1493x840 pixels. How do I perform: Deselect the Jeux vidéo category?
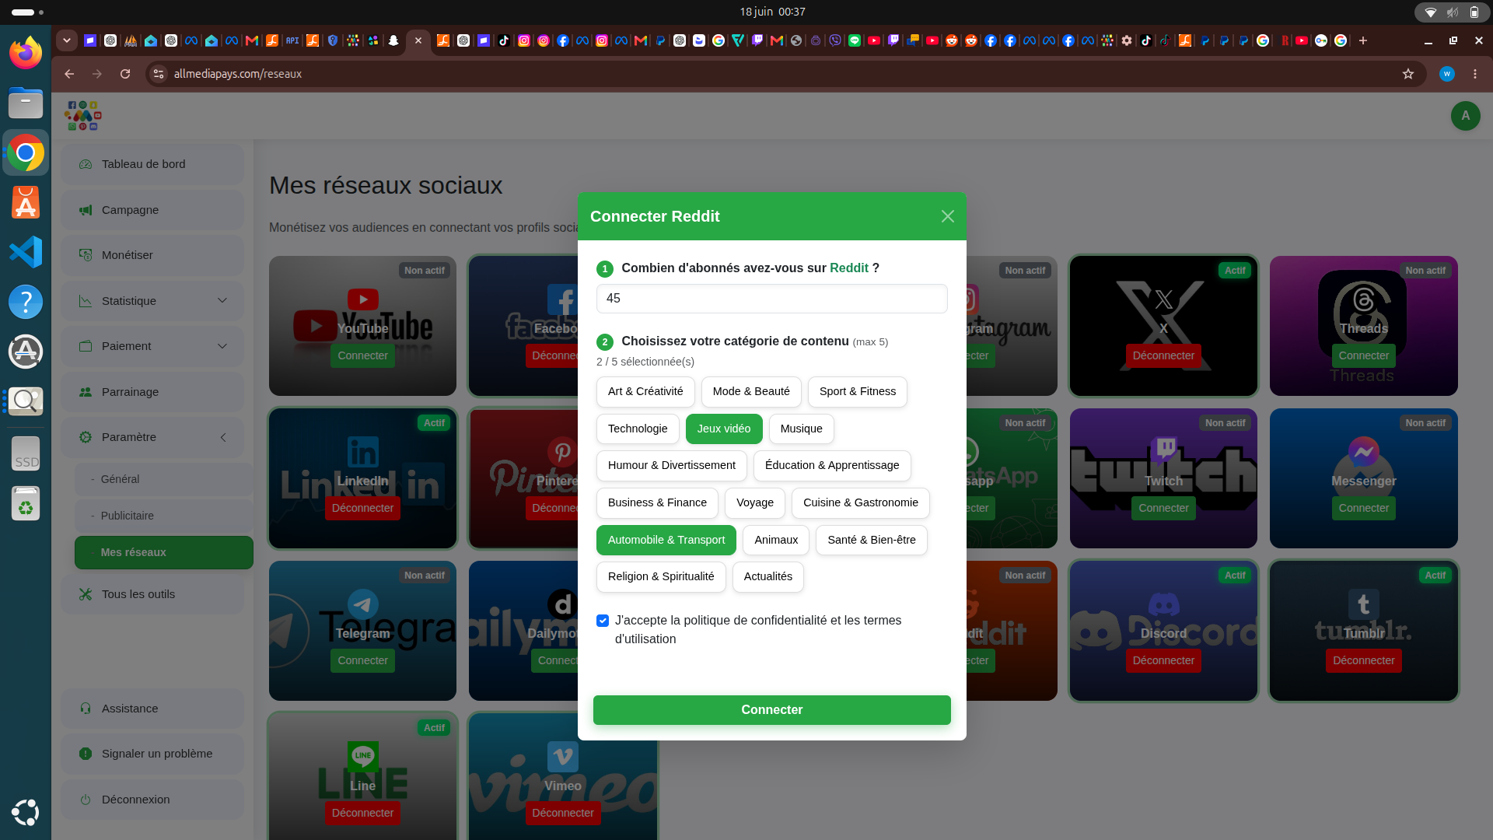(x=724, y=429)
